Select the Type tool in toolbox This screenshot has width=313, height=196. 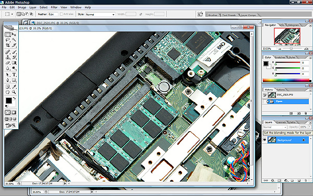[14, 75]
